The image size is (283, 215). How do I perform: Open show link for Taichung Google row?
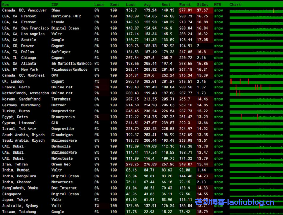(219, 212)
